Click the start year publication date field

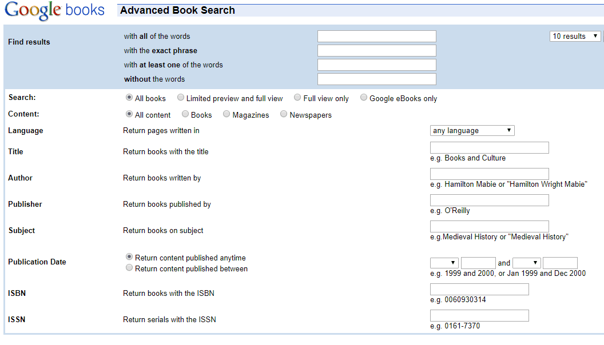click(478, 263)
